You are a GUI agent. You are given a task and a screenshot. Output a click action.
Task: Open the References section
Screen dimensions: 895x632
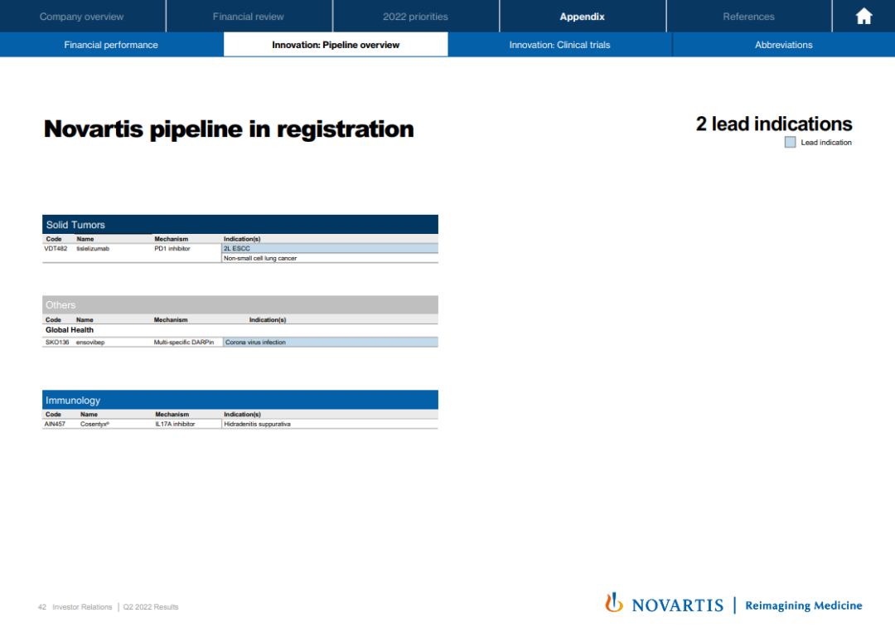pos(749,17)
